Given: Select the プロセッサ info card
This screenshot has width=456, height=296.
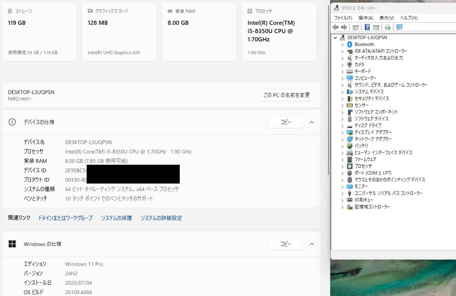Looking at the screenshot, I should (279, 31).
